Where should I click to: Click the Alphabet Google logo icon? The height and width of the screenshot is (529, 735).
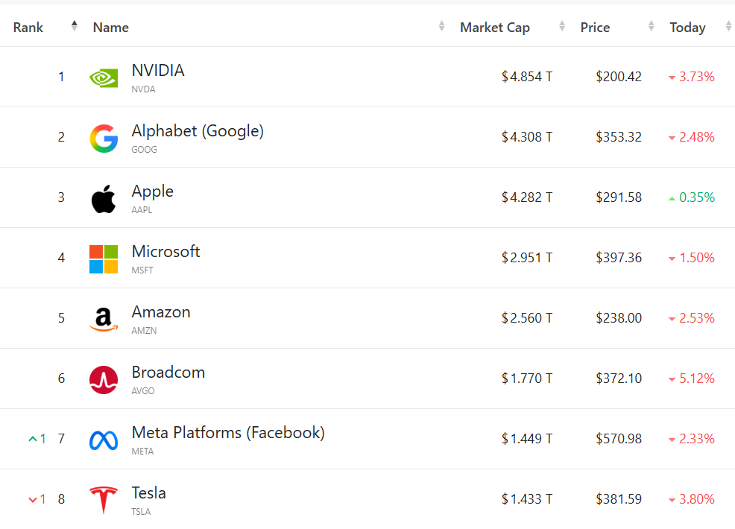coord(104,139)
